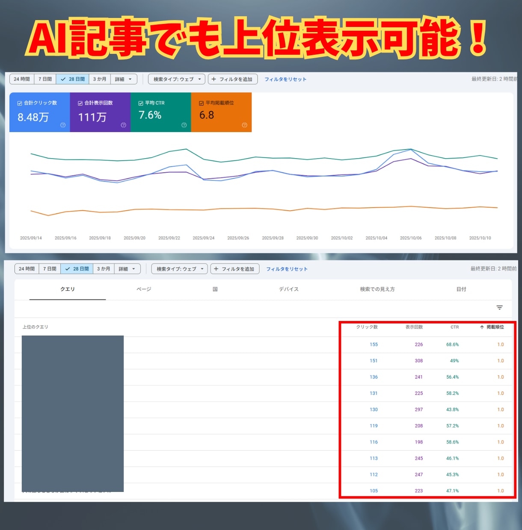Sort by 掲載順位 column header
Image resolution: width=522 pixels, height=530 pixels.
tap(495, 327)
